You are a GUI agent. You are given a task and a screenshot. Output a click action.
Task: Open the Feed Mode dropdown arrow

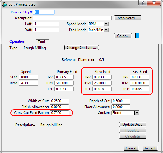pyautogui.click(x=106, y=30)
